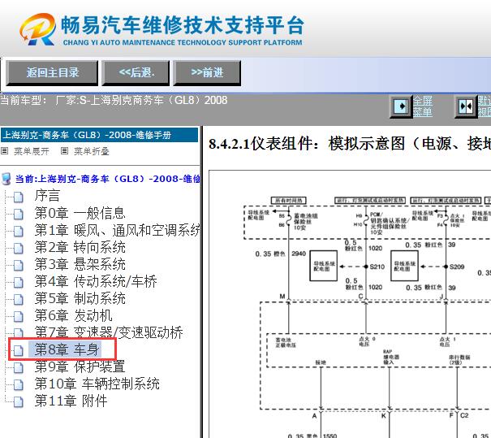Screen dimensions: 491x438
Task: Click the page icon beside 第5章 制动系统
Action: [x=19, y=299]
